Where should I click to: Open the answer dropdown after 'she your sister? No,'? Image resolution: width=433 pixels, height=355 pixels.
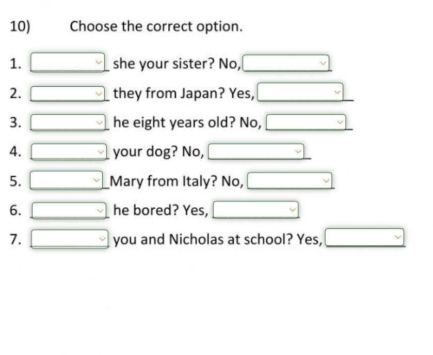[x=286, y=63]
